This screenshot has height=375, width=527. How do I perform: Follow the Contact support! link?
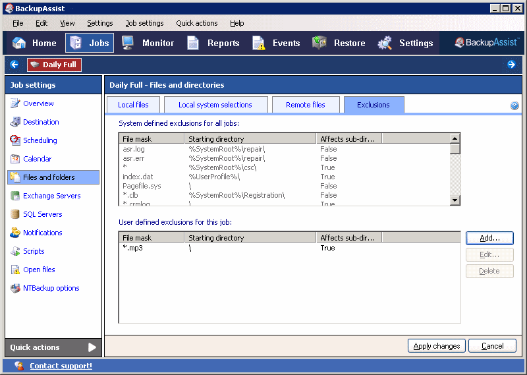click(x=61, y=366)
